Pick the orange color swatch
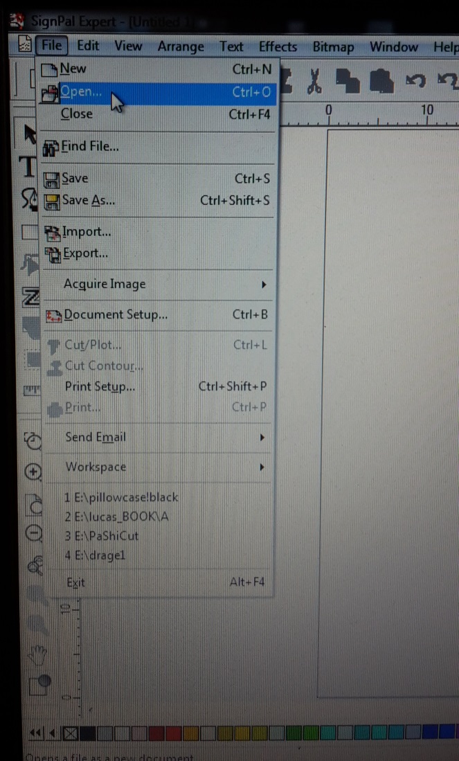Image resolution: width=459 pixels, height=761 pixels. pos(190,733)
